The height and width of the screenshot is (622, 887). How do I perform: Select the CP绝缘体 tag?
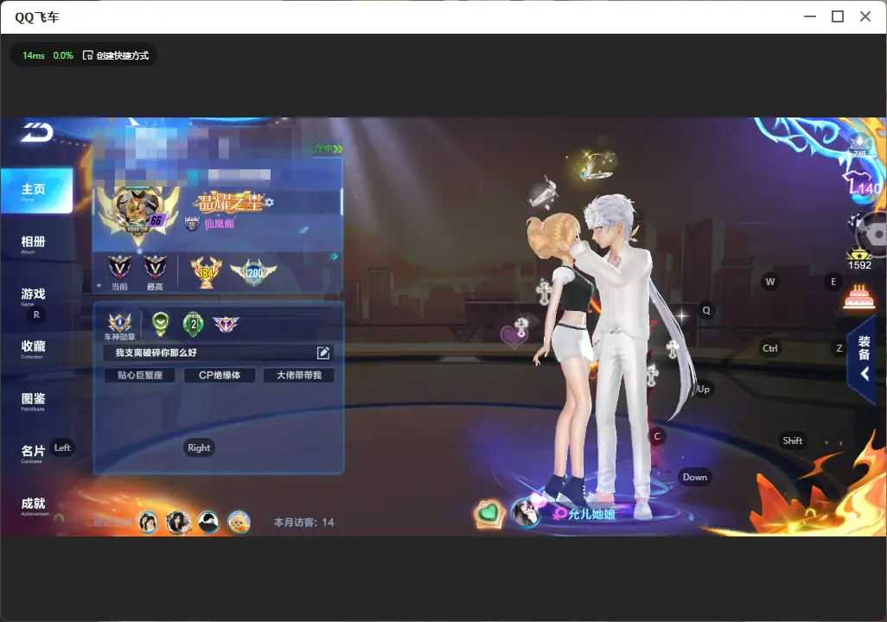coord(220,376)
